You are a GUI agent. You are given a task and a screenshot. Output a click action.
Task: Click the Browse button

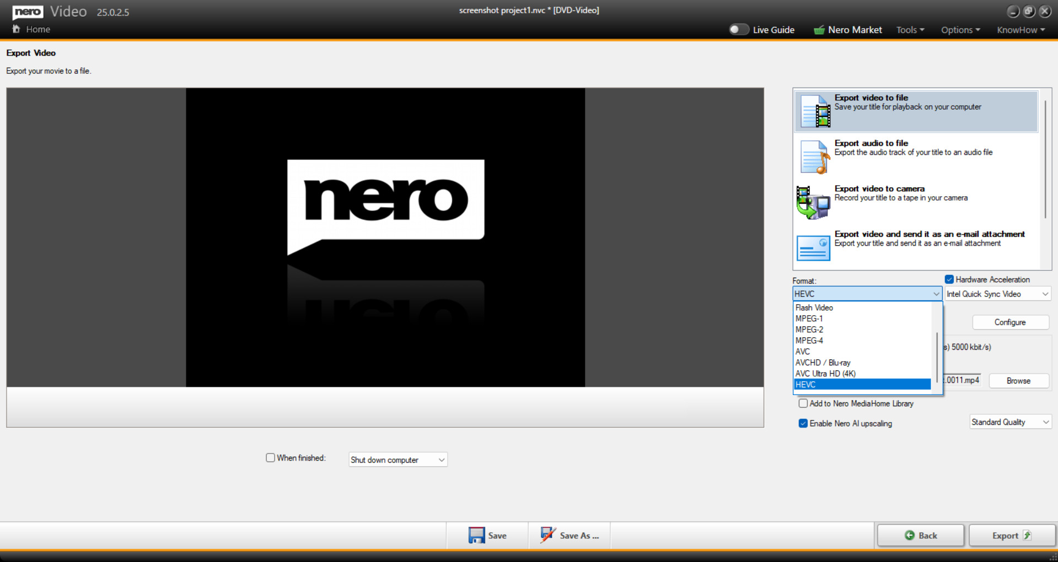tap(1018, 381)
